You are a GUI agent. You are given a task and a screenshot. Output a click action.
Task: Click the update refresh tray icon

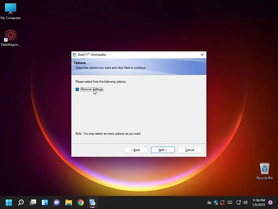click(x=222, y=202)
